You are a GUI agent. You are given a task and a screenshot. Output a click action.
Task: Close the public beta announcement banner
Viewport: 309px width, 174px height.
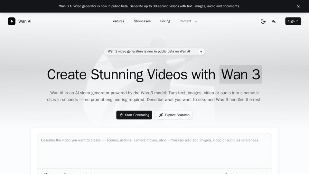pos(298,6)
